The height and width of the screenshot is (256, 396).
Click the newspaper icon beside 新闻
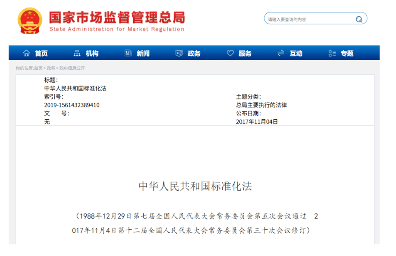[x=128, y=53]
